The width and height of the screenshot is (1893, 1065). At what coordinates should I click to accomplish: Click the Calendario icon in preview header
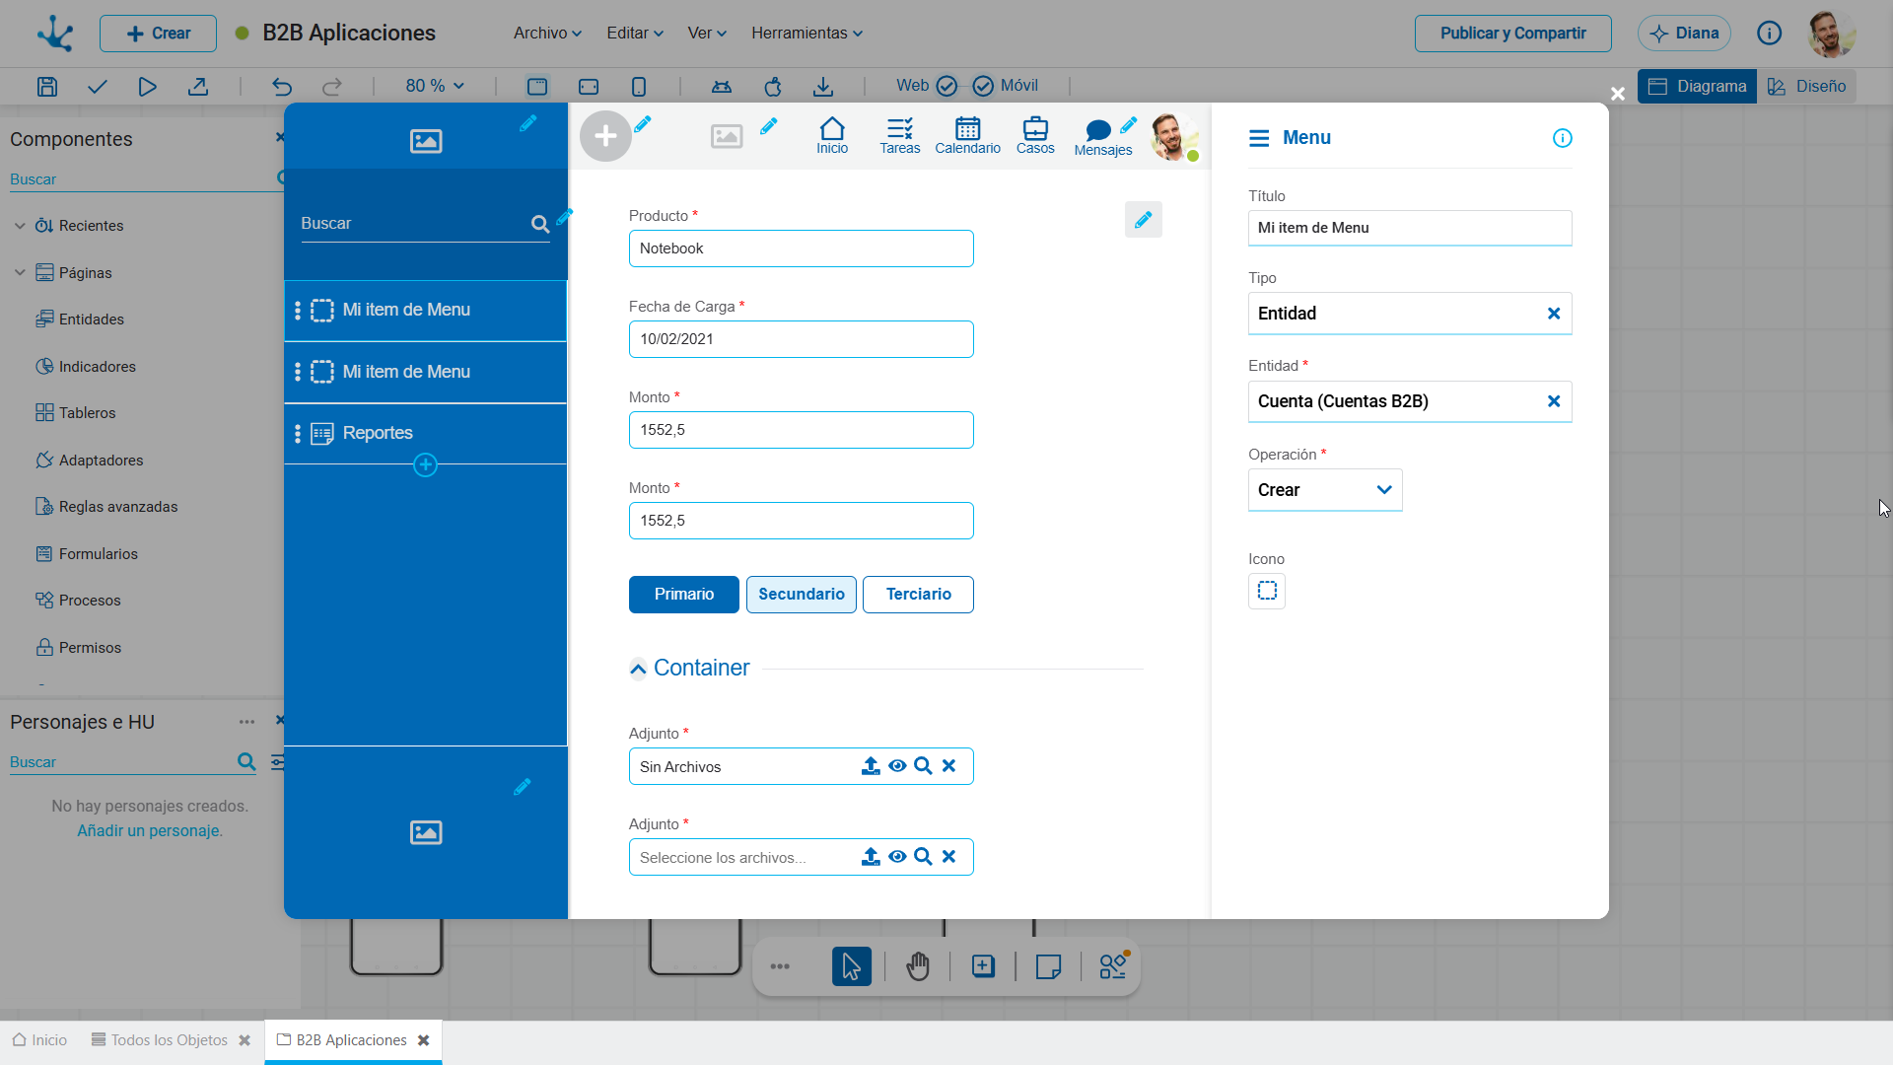tap(967, 135)
